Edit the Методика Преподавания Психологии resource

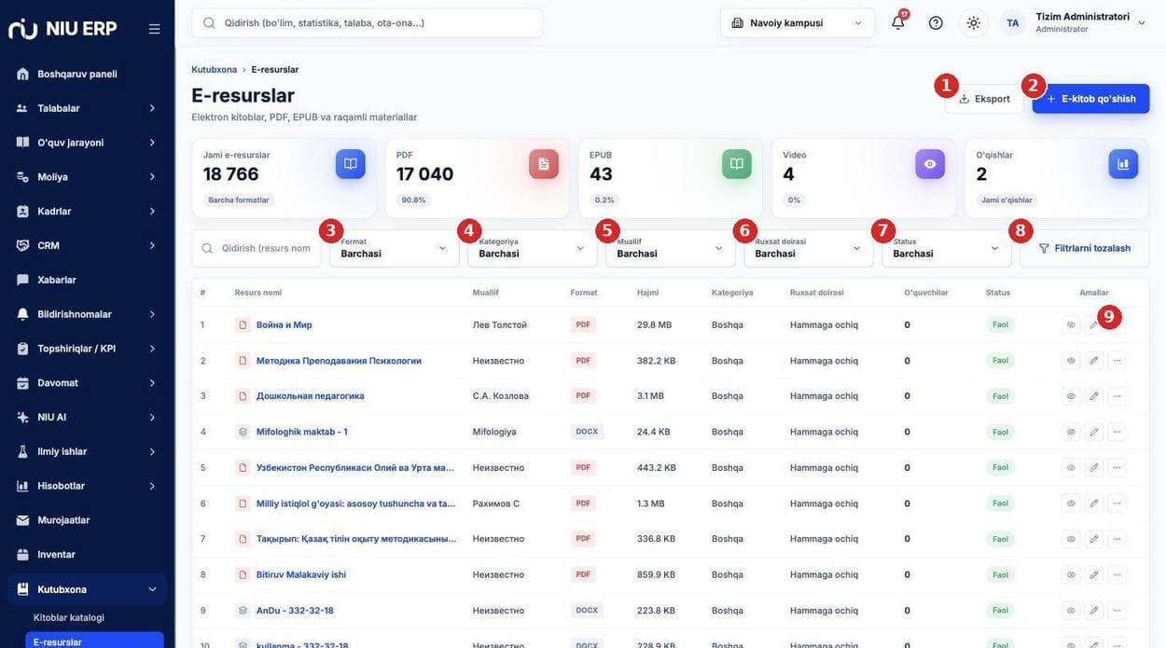click(x=1094, y=361)
